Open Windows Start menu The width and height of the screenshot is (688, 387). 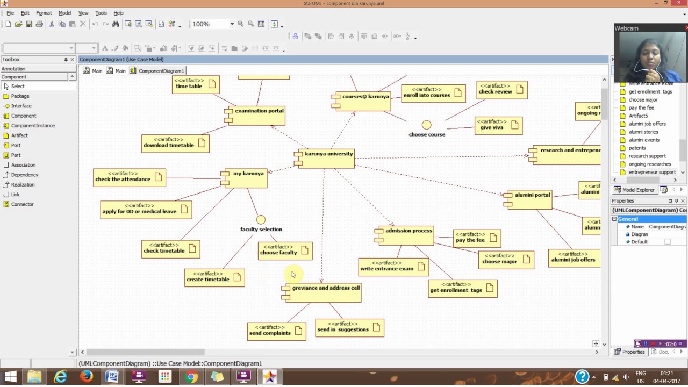[10, 377]
